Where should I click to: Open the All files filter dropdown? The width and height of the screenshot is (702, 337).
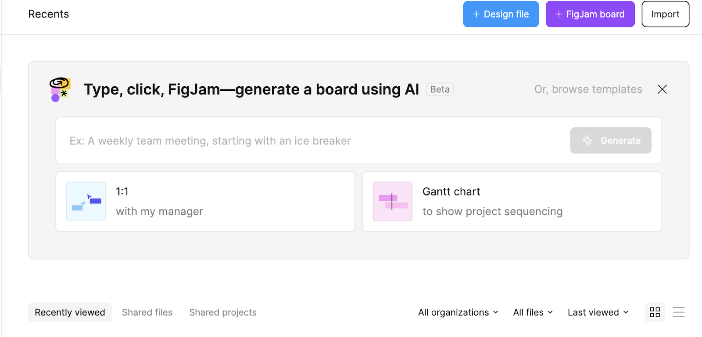pos(532,312)
